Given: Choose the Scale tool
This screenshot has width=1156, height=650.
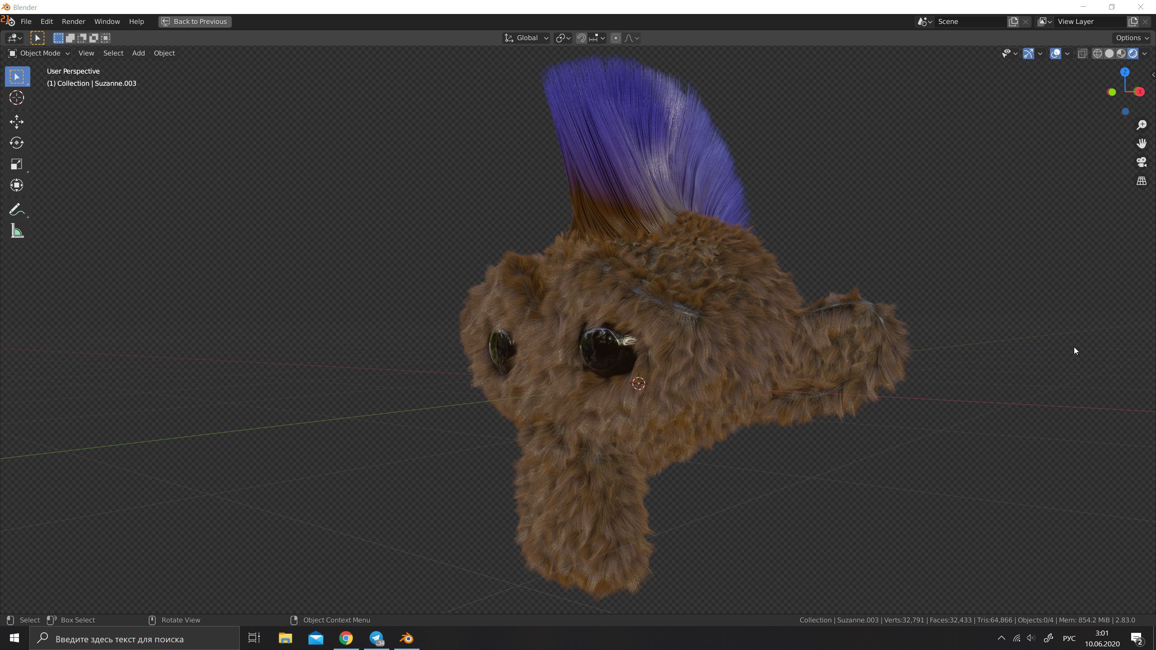Looking at the screenshot, I should (x=17, y=164).
